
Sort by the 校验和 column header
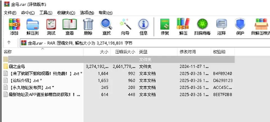coord(223,52)
